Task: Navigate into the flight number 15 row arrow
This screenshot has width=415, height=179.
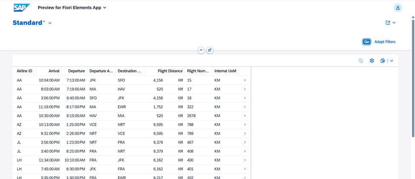Action: (x=245, y=80)
